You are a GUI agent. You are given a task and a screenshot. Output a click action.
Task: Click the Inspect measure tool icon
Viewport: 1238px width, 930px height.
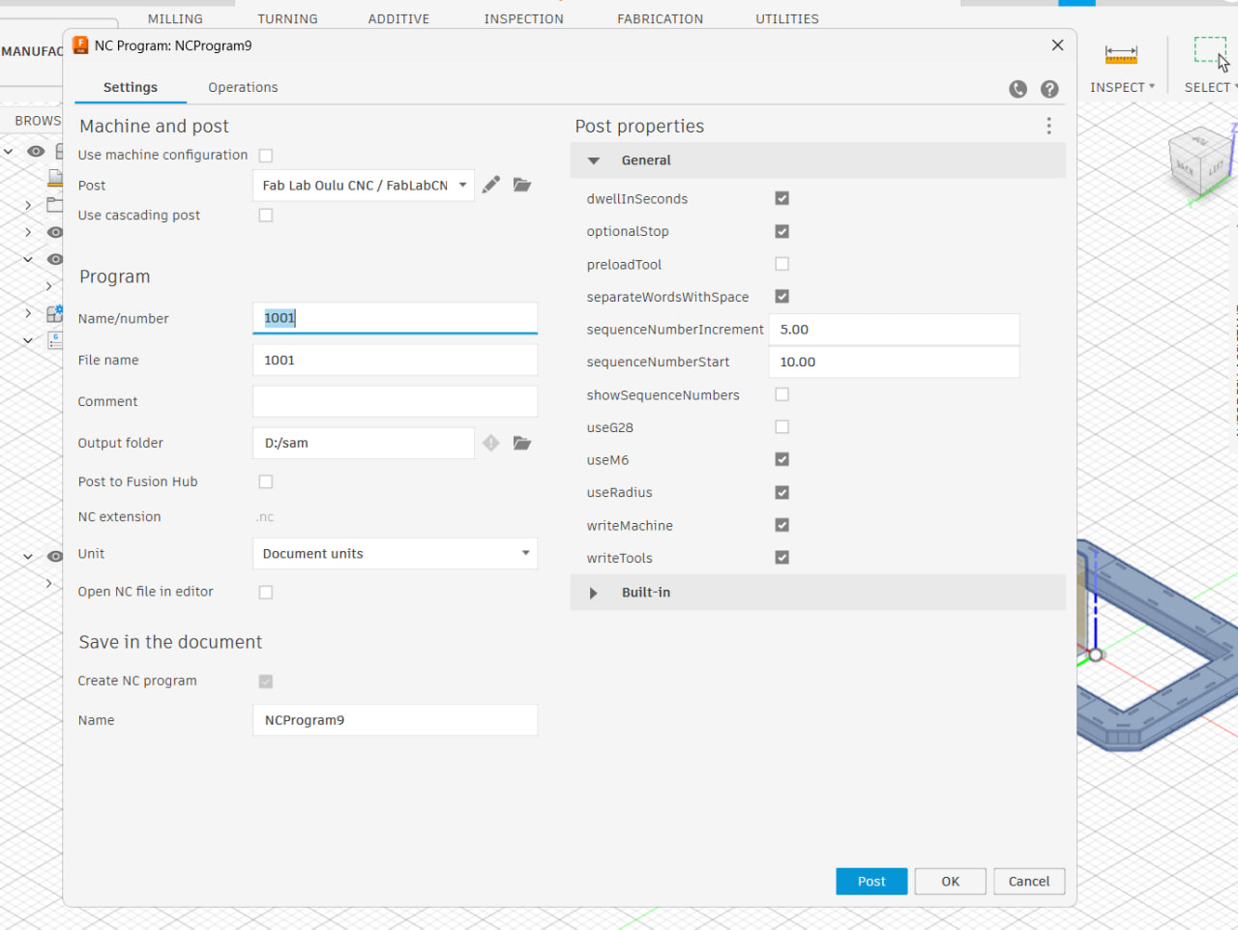pyautogui.click(x=1121, y=55)
